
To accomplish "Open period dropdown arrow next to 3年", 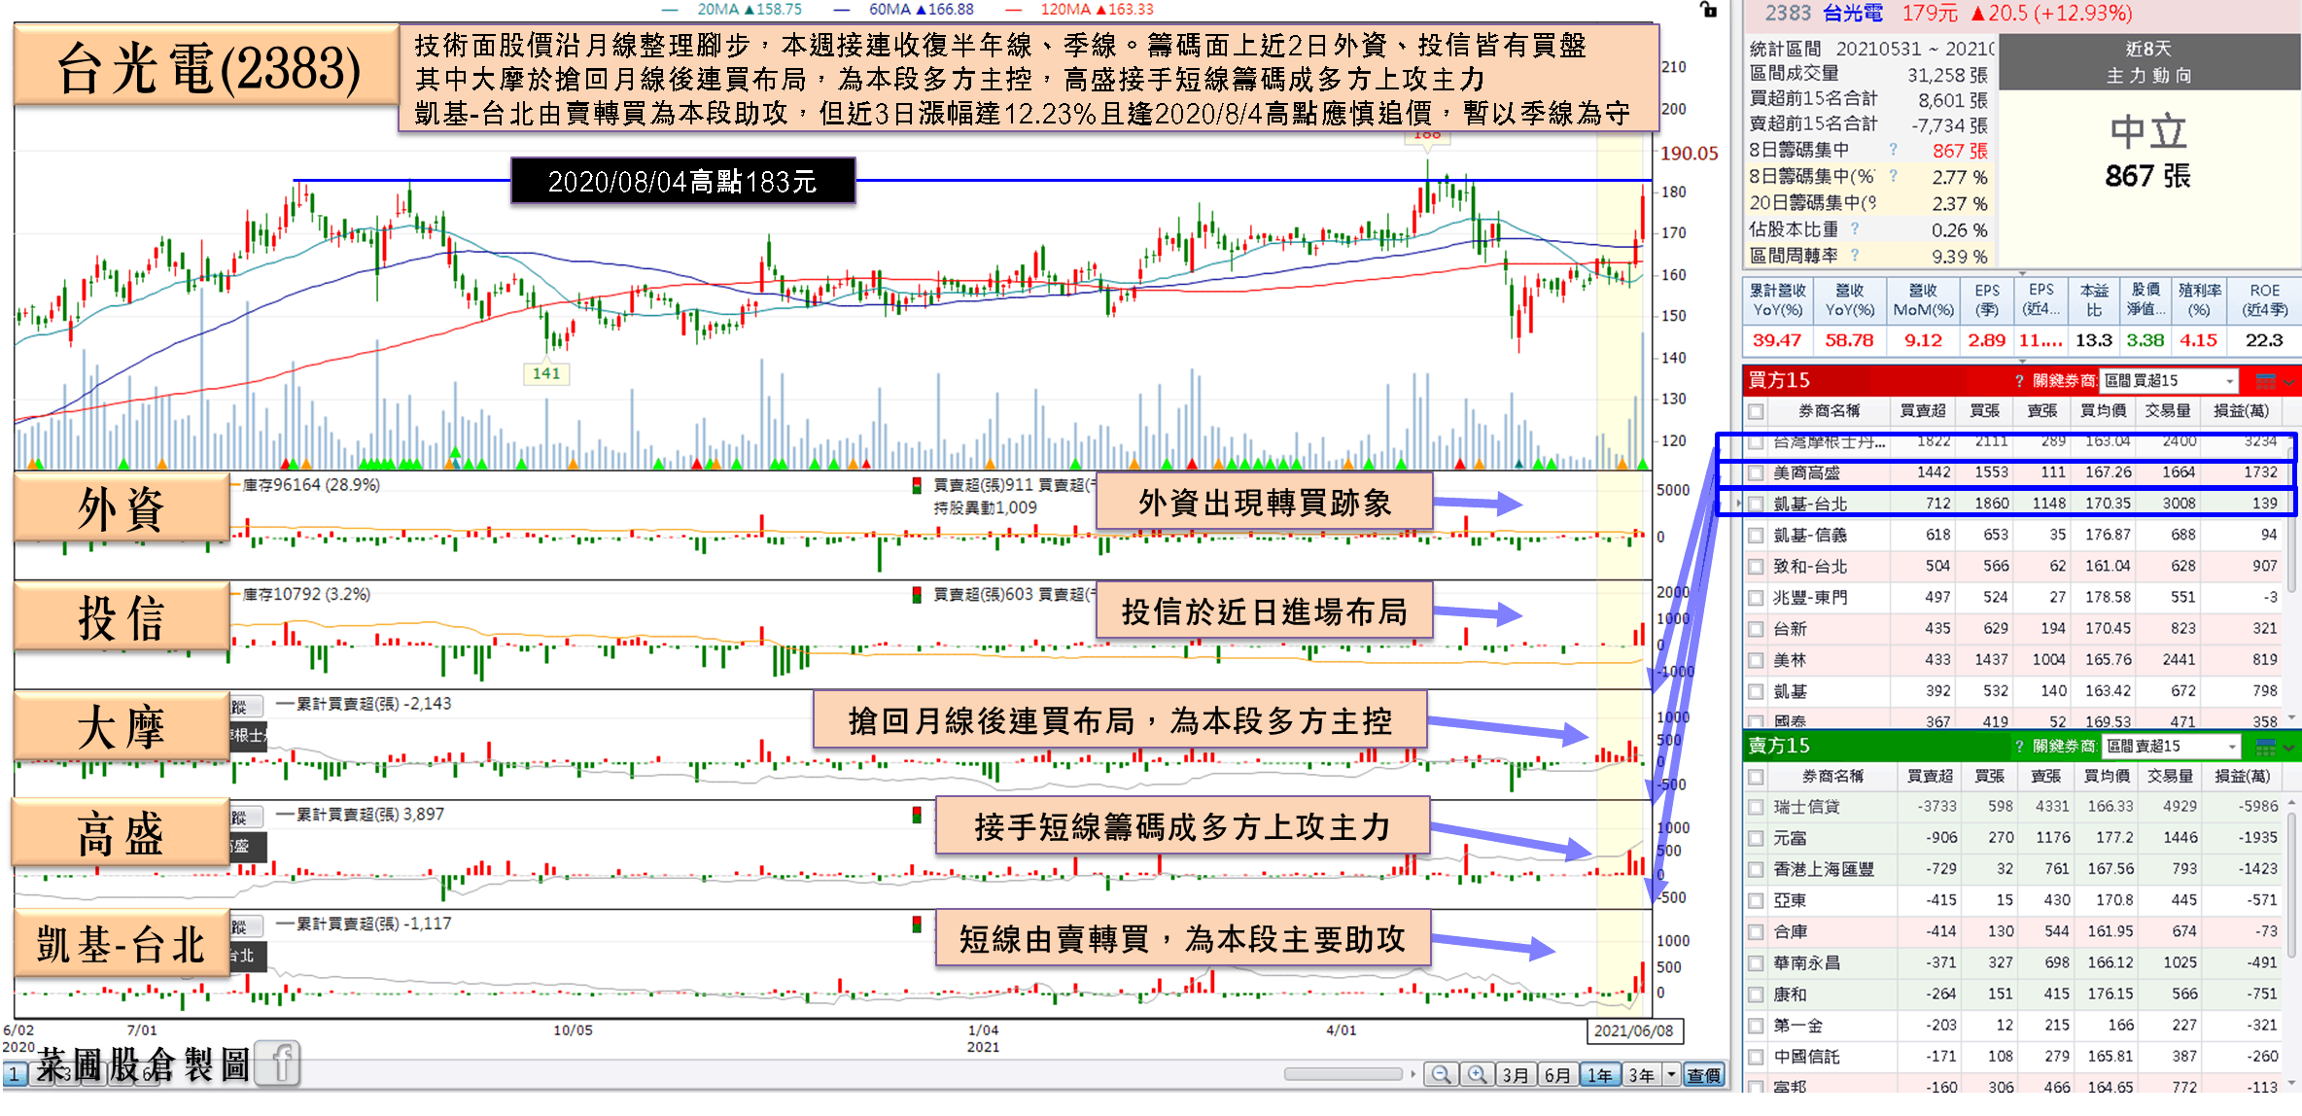I will [1671, 1074].
